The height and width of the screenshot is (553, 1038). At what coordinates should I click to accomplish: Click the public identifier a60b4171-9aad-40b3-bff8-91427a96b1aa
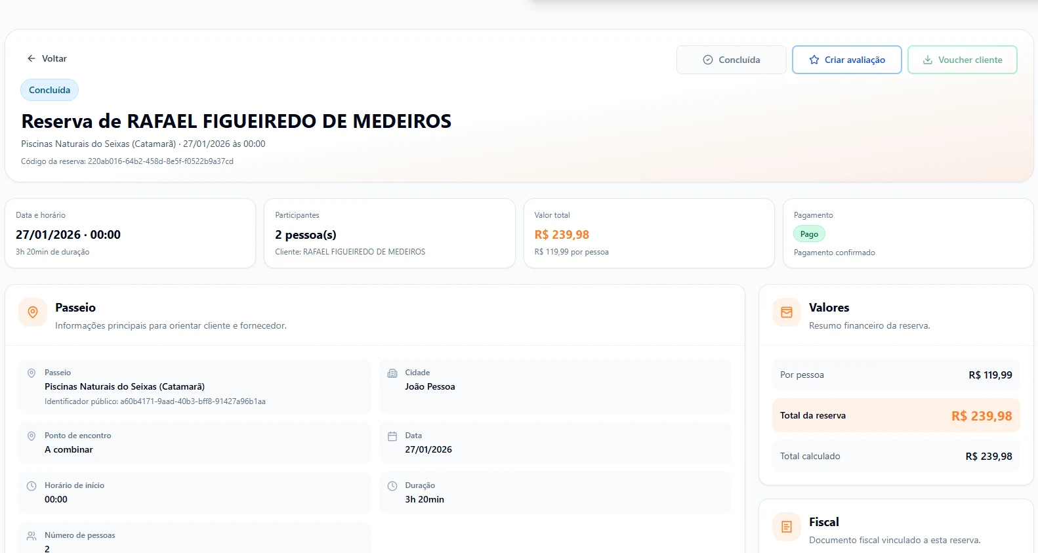(x=193, y=401)
